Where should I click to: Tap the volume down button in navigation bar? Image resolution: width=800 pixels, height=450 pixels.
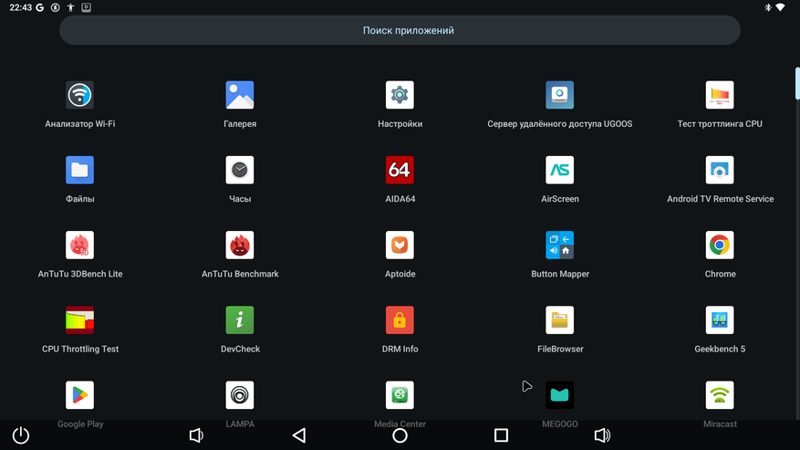pos(196,435)
